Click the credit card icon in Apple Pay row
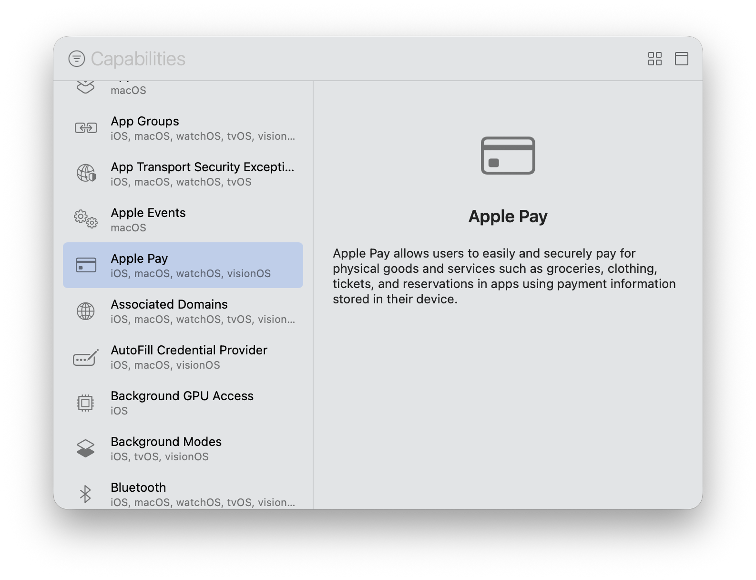Screen dimensions: 756x580 point(86,265)
